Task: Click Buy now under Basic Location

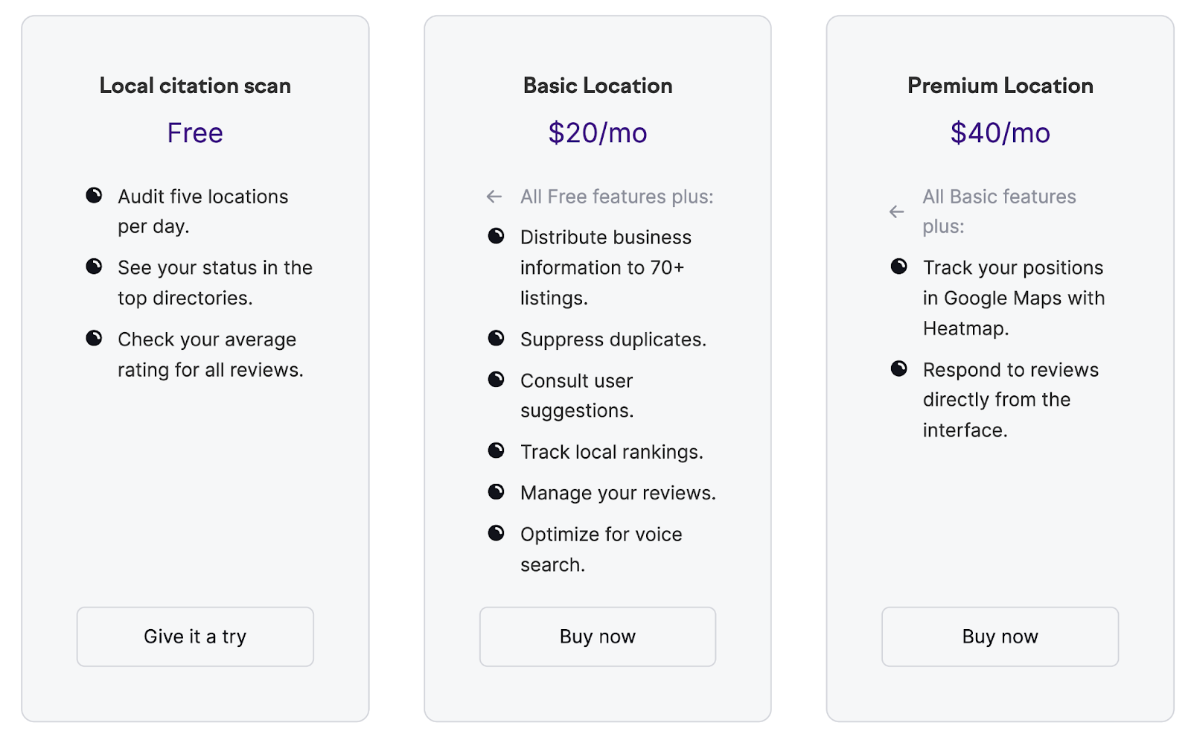Action: [x=598, y=637]
